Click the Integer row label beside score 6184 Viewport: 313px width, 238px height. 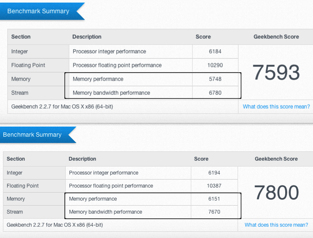pos(21,52)
